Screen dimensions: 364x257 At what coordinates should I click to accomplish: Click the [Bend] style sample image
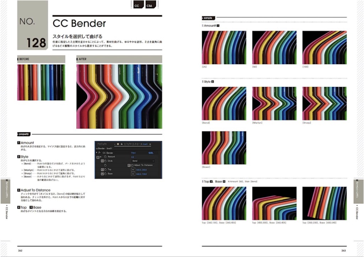point(224,103)
